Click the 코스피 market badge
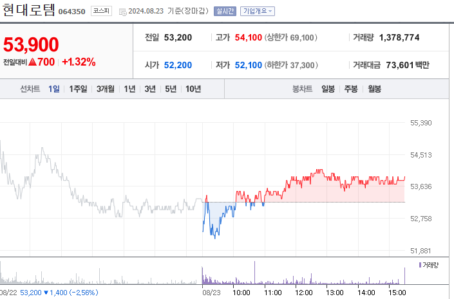This screenshot has height=299, width=454. click(101, 11)
